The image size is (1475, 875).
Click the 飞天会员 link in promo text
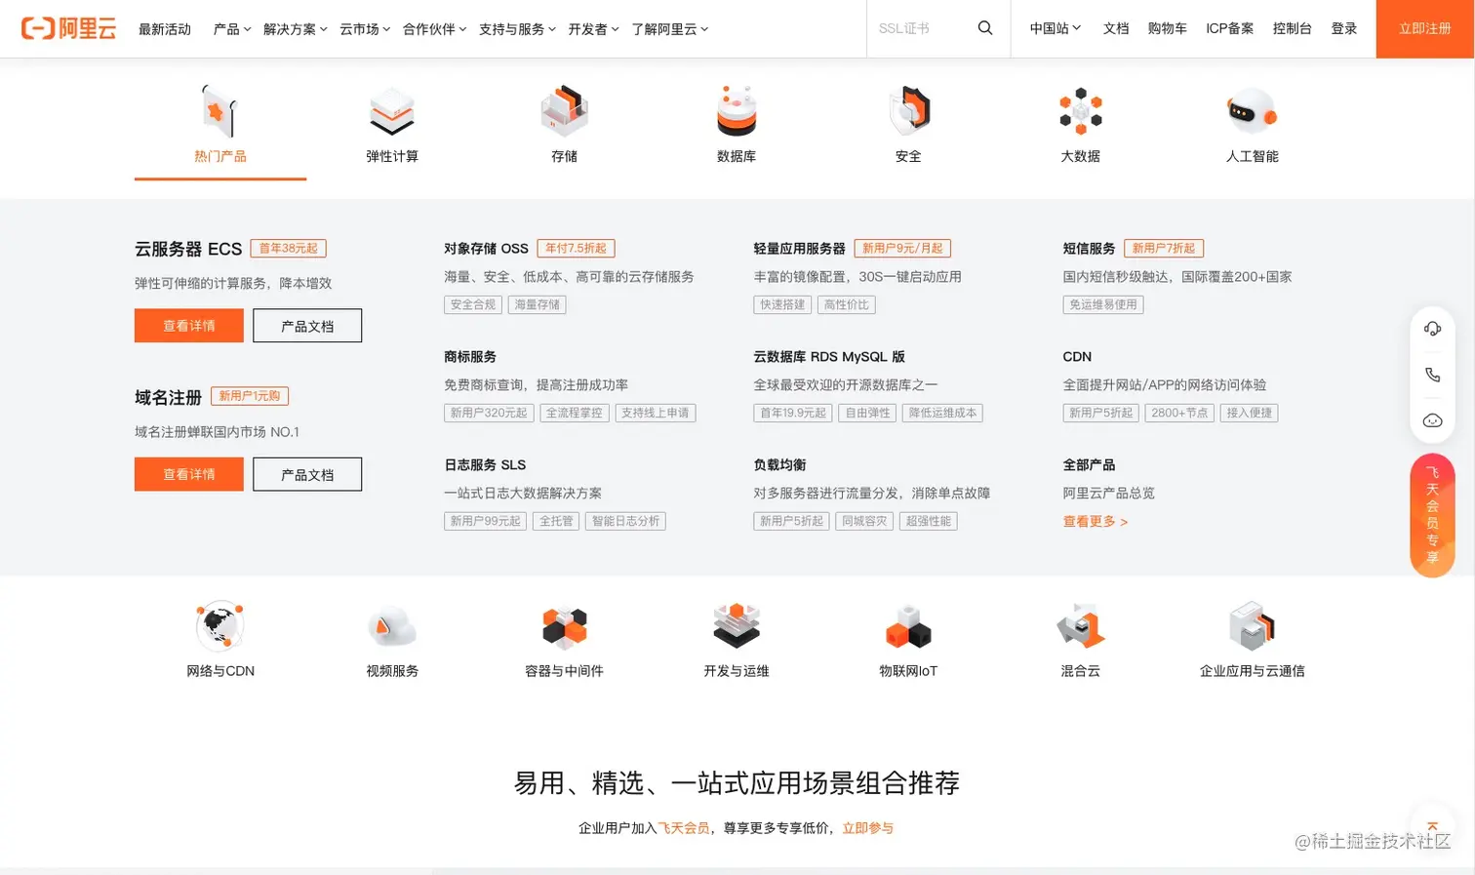[684, 828]
